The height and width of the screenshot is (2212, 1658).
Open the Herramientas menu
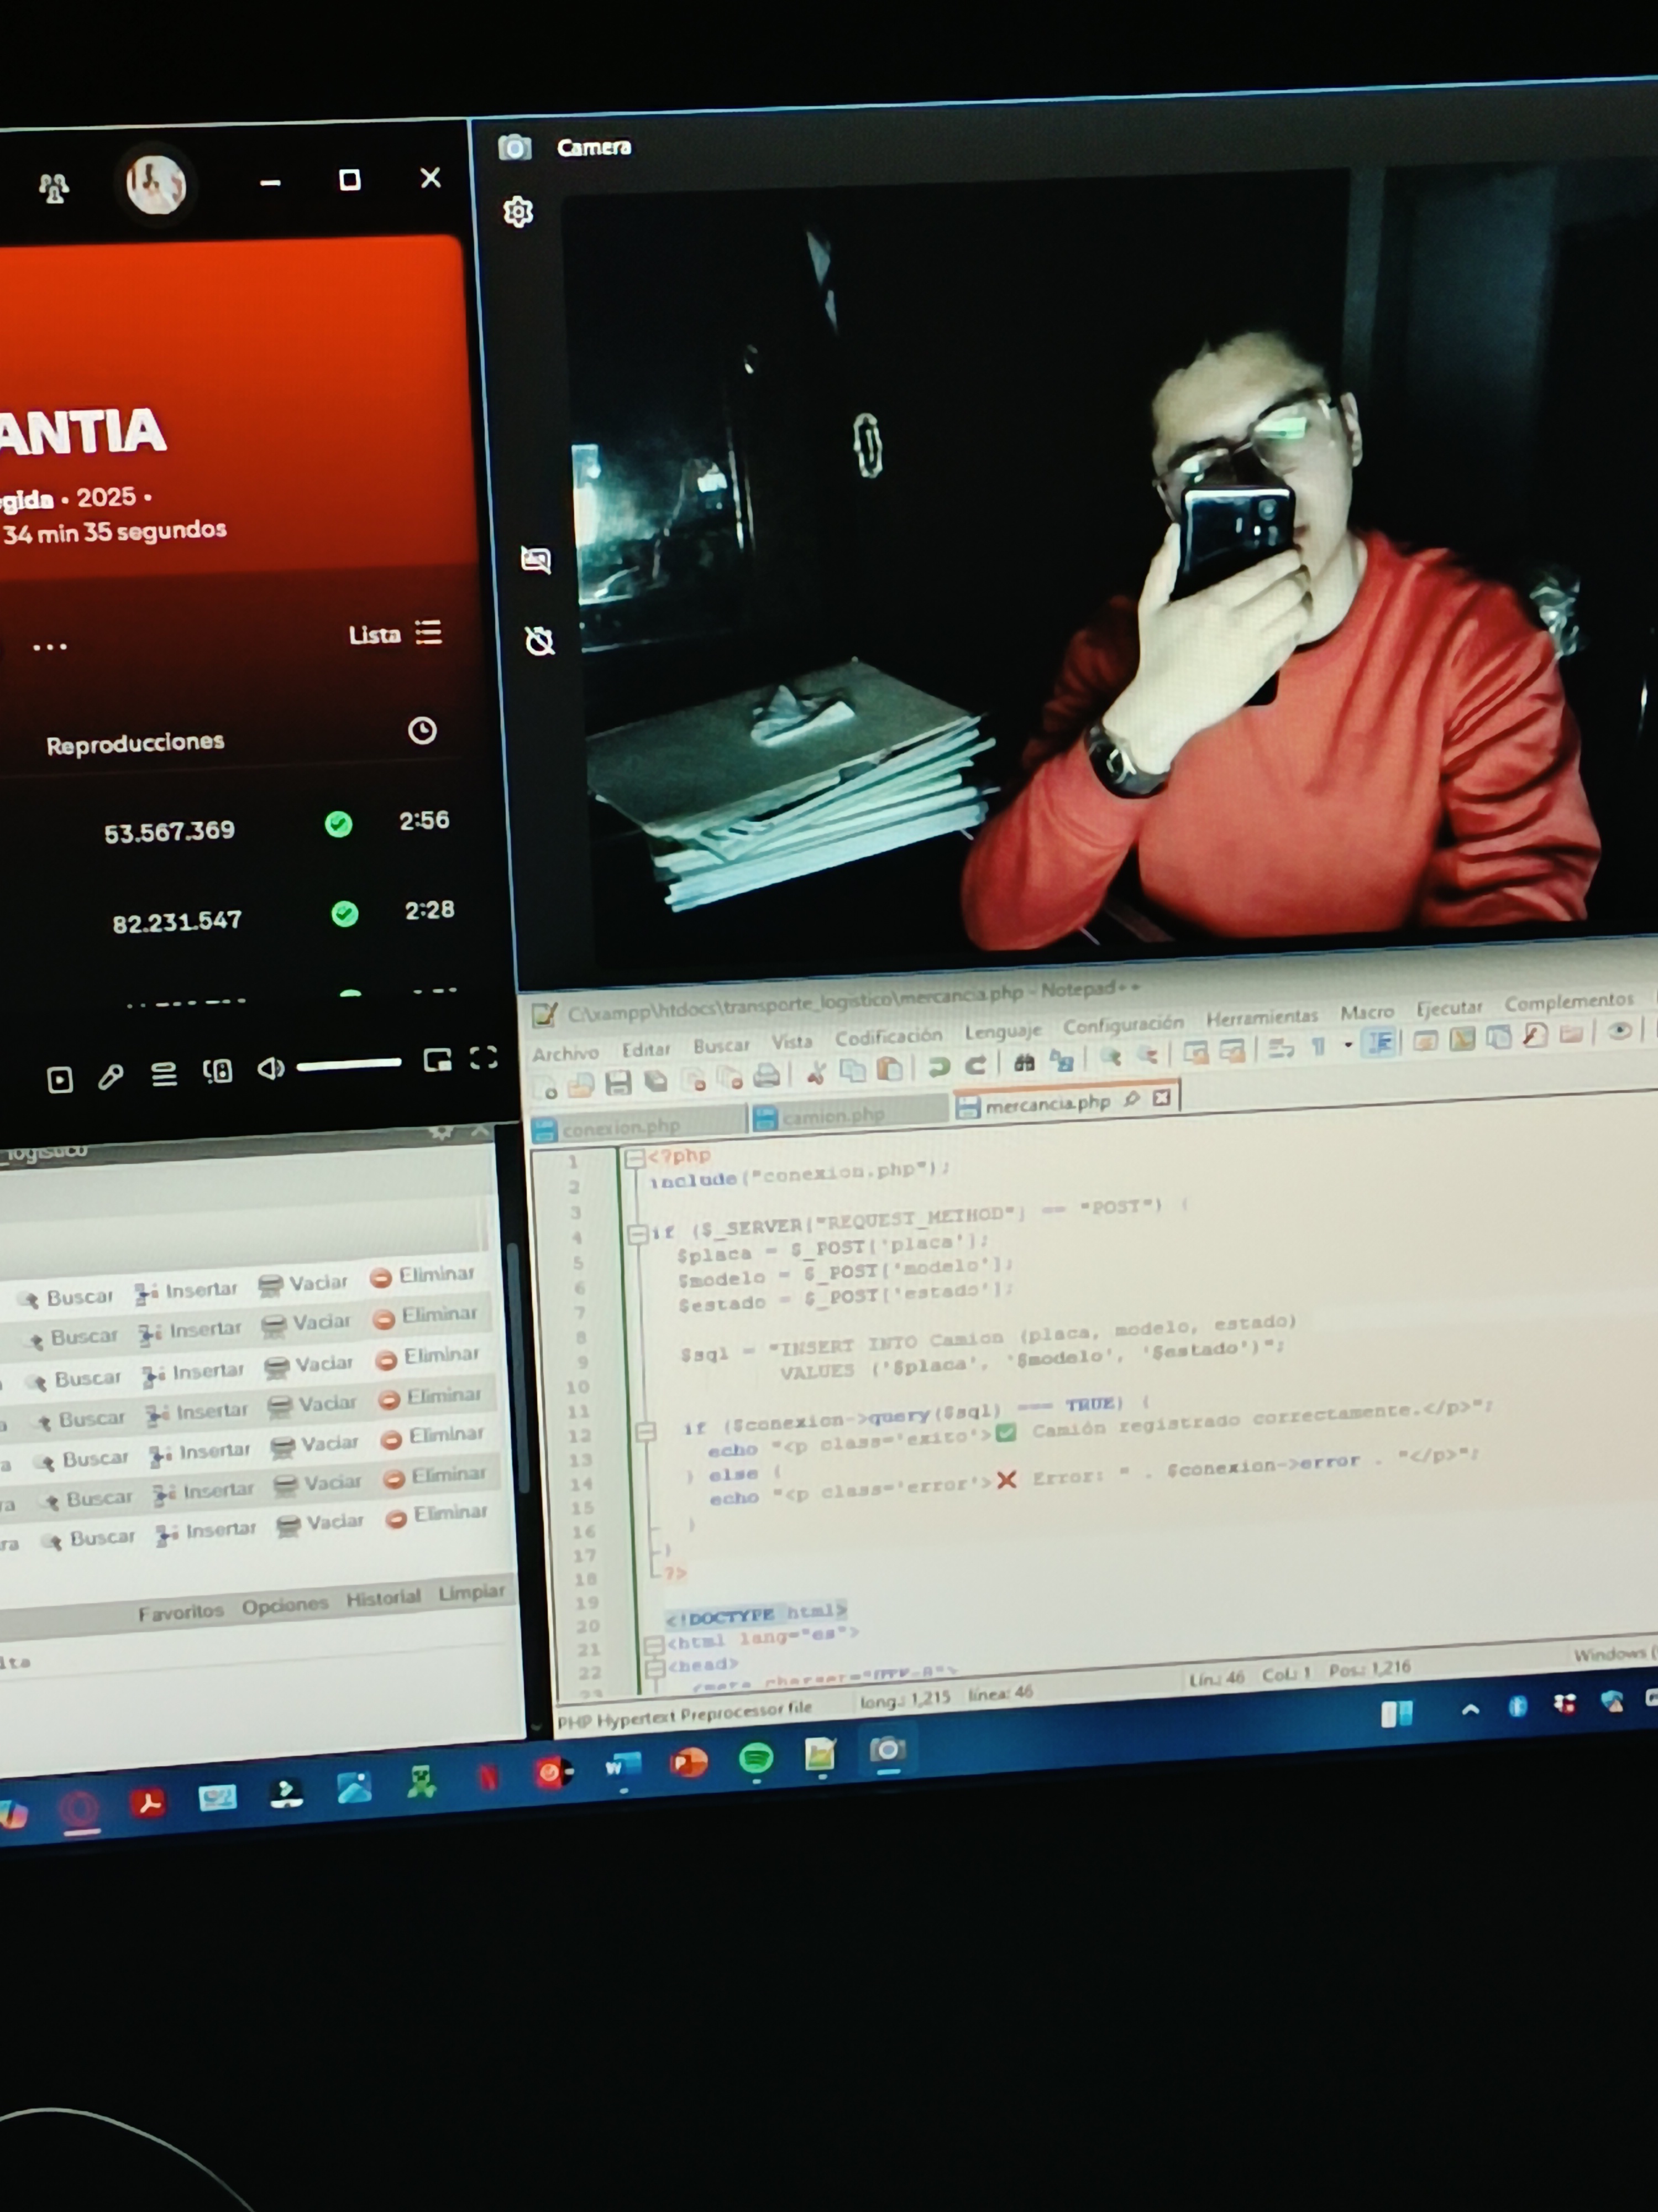(1262, 1017)
